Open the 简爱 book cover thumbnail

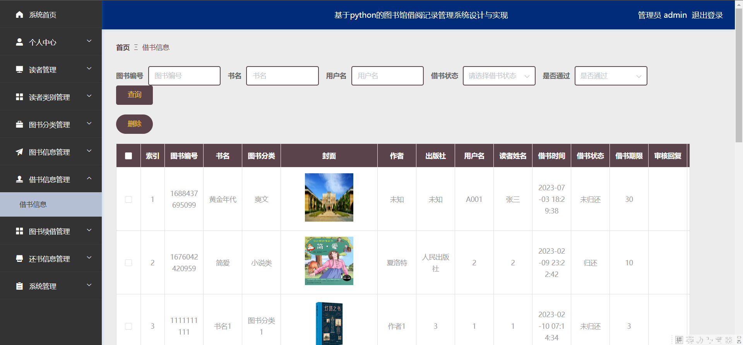[329, 261]
